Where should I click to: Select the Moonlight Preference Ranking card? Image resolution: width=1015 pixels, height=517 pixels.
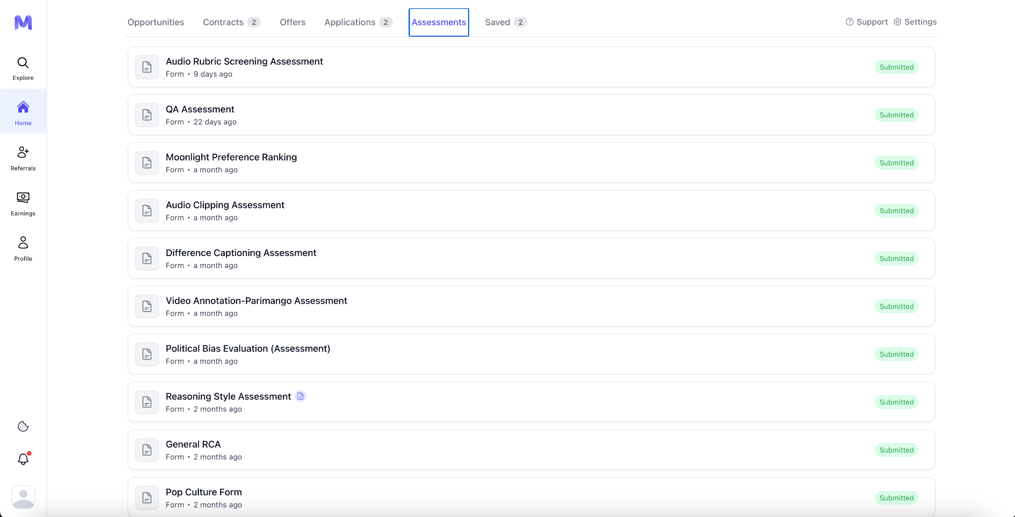tap(231, 157)
